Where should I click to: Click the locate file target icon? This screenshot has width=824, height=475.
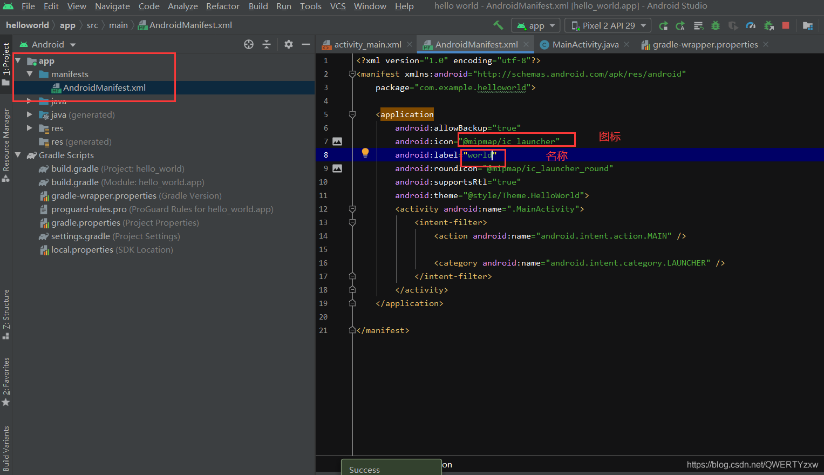(x=249, y=44)
